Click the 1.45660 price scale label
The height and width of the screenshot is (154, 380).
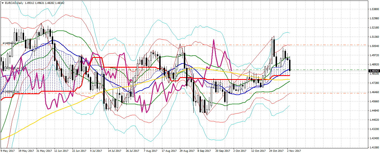(374, 101)
